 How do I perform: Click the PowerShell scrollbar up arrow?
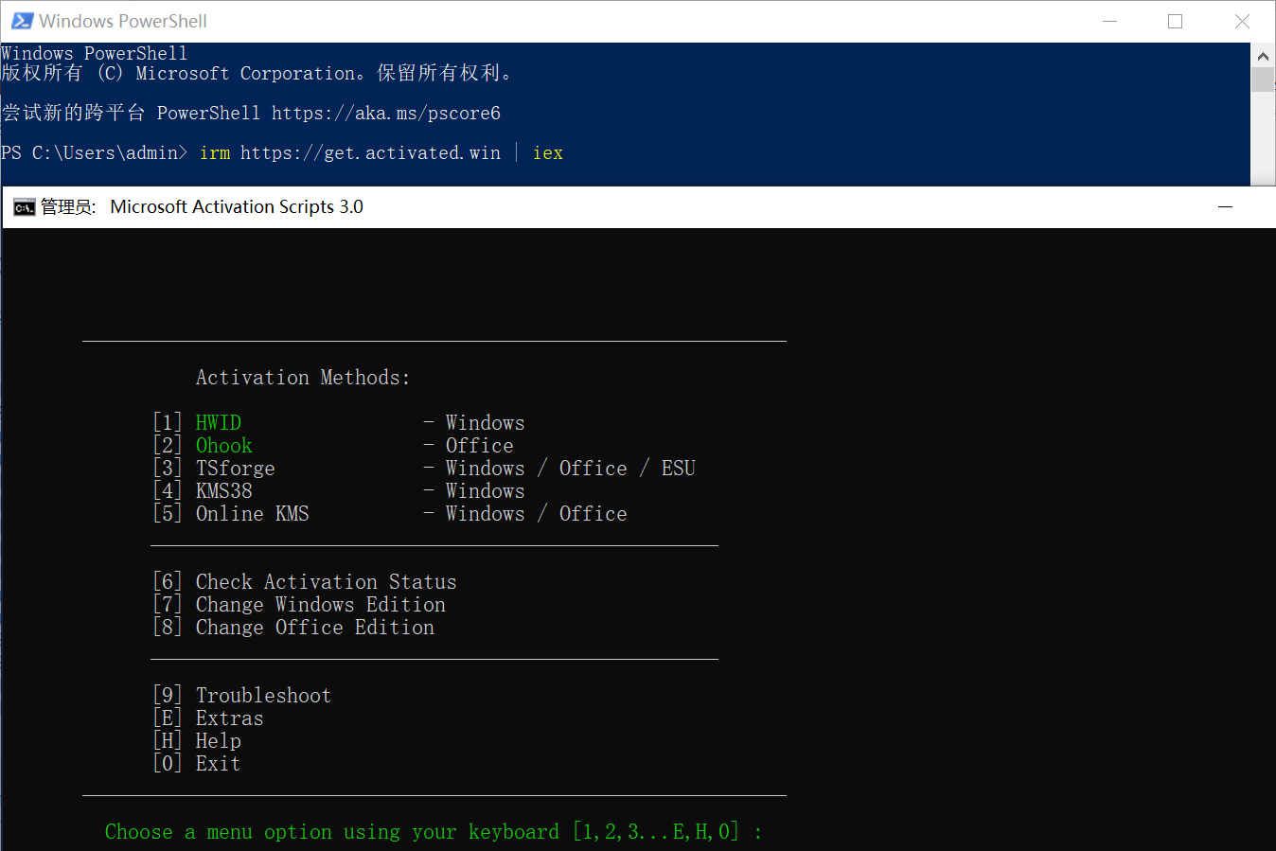(x=1263, y=56)
